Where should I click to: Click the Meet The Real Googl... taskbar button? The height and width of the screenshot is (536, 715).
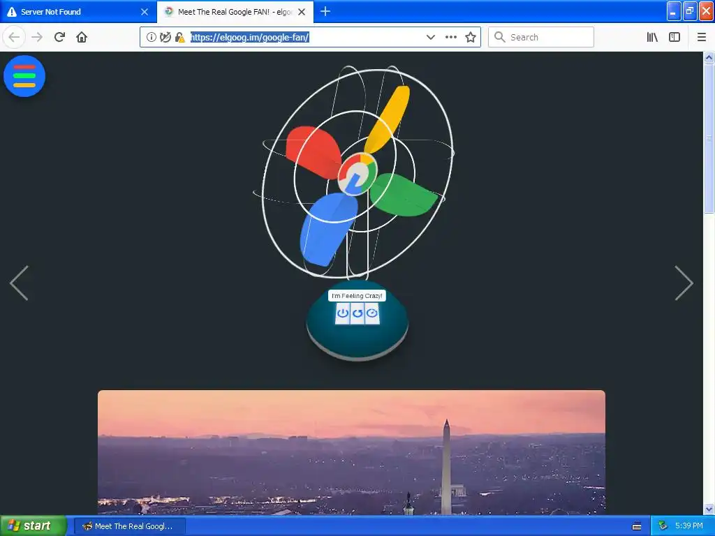[x=130, y=526]
